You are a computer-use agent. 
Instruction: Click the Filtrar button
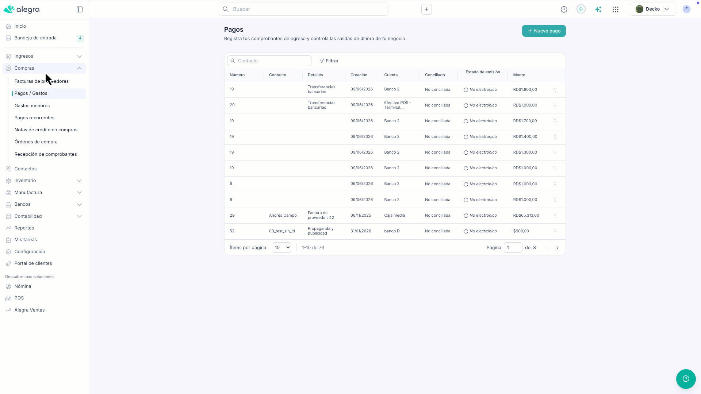point(329,61)
